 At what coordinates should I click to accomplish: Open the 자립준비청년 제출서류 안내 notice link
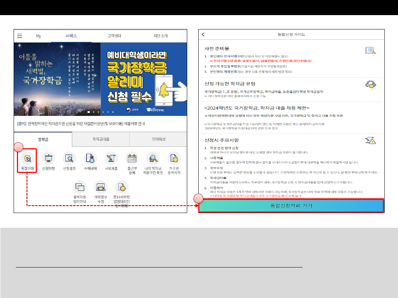[x=81, y=124]
